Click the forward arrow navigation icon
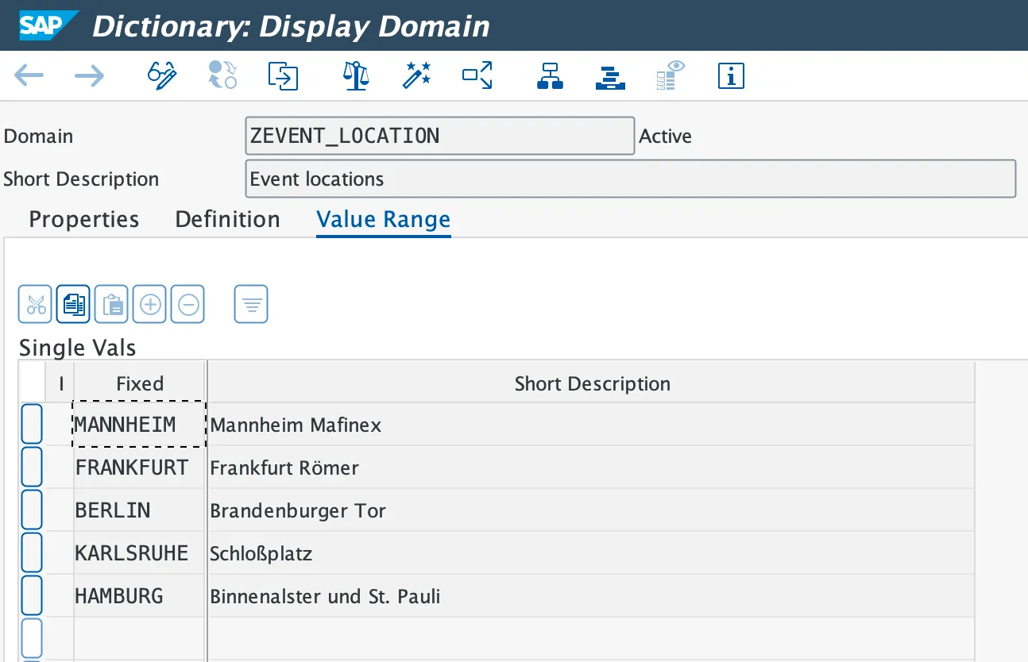Viewport: 1028px width, 662px height. click(89, 76)
